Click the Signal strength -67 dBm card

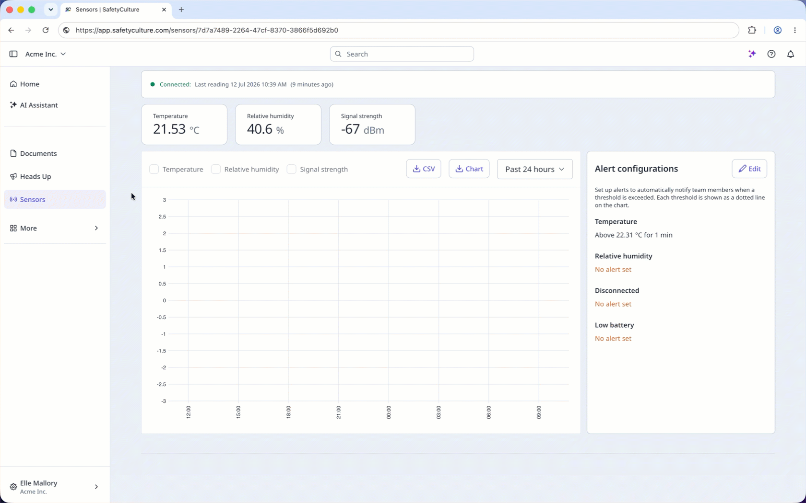(372, 125)
